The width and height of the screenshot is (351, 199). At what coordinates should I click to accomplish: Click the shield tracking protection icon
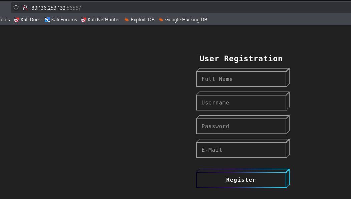click(x=16, y=8)
